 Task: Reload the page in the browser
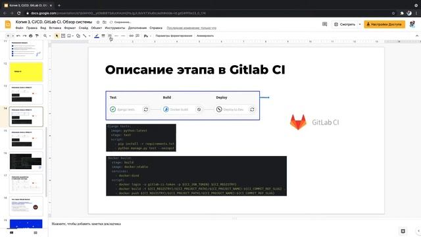coord(19,13)
